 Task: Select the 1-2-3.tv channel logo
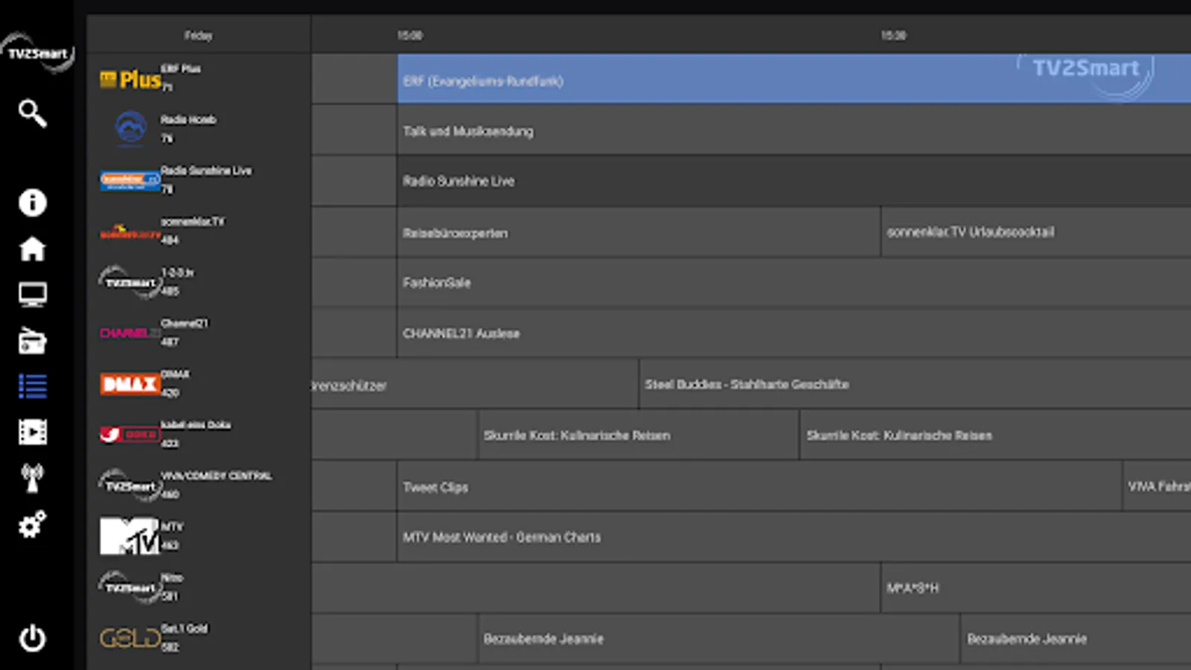click(130, 282)
